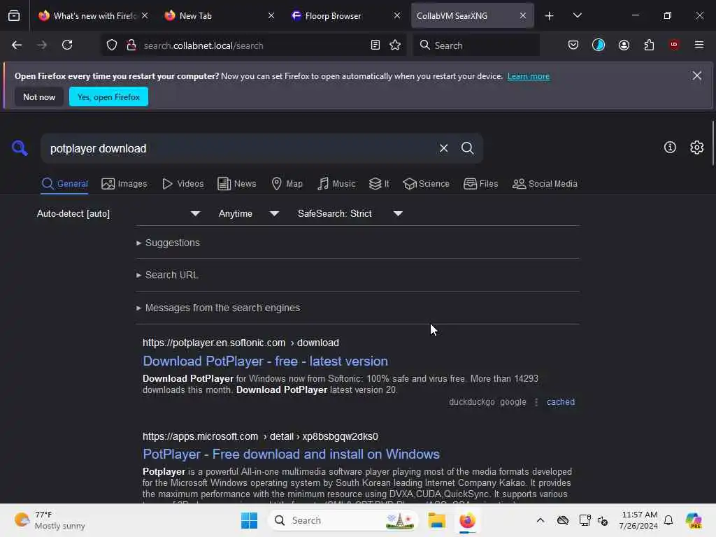
Task: Select the Social Media search category
Action: [x=545, y=184]
